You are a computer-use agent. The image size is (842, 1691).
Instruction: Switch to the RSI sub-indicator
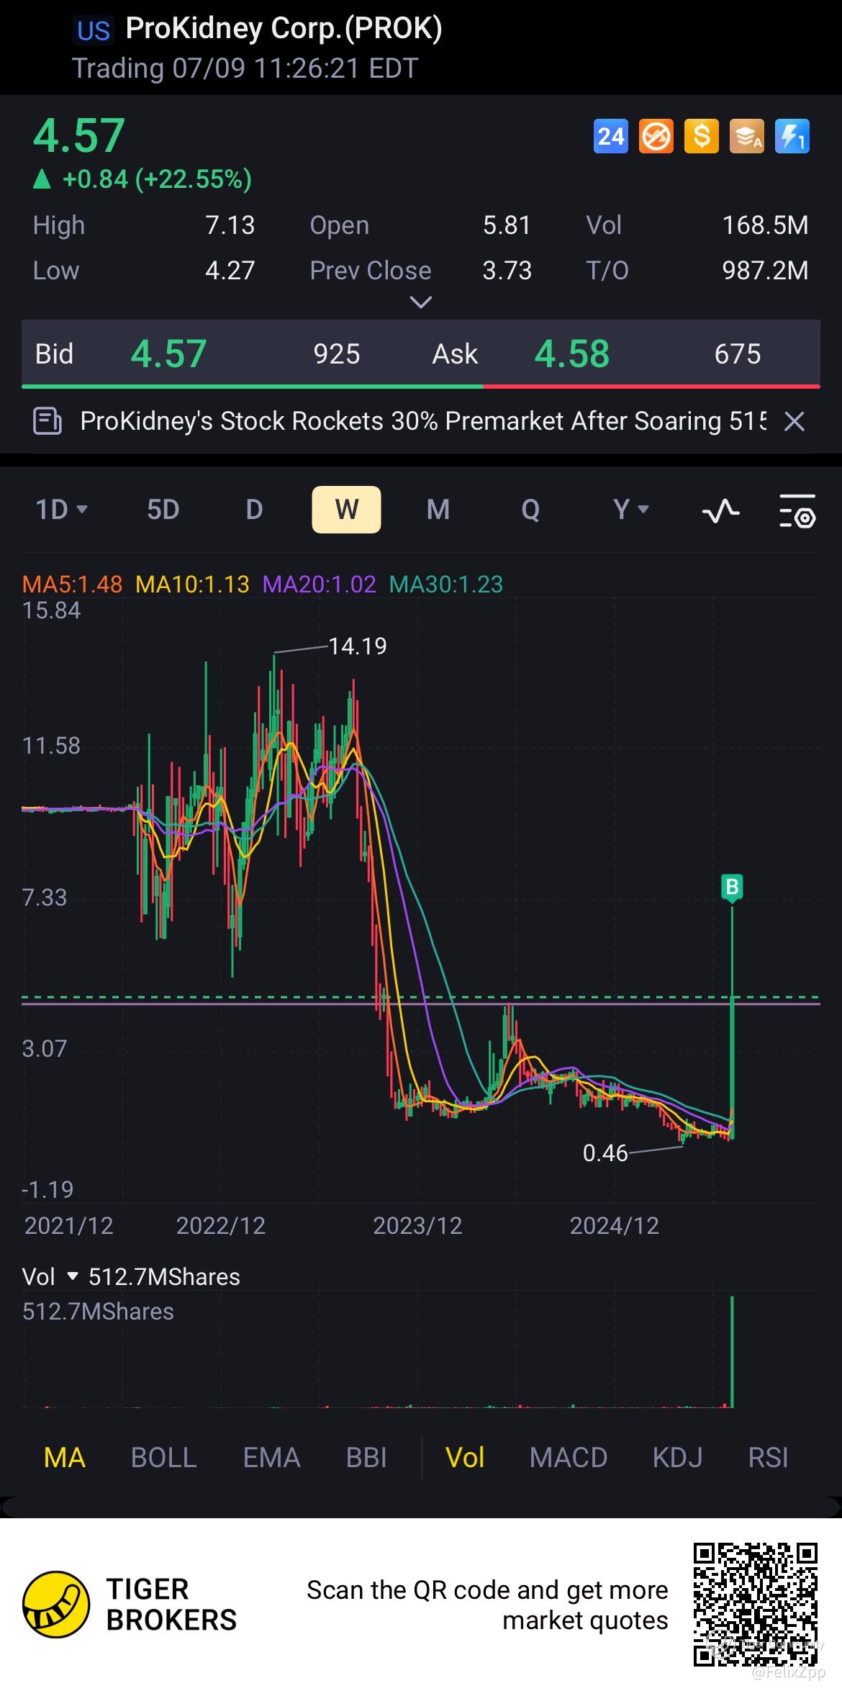tap(768, 1458)
